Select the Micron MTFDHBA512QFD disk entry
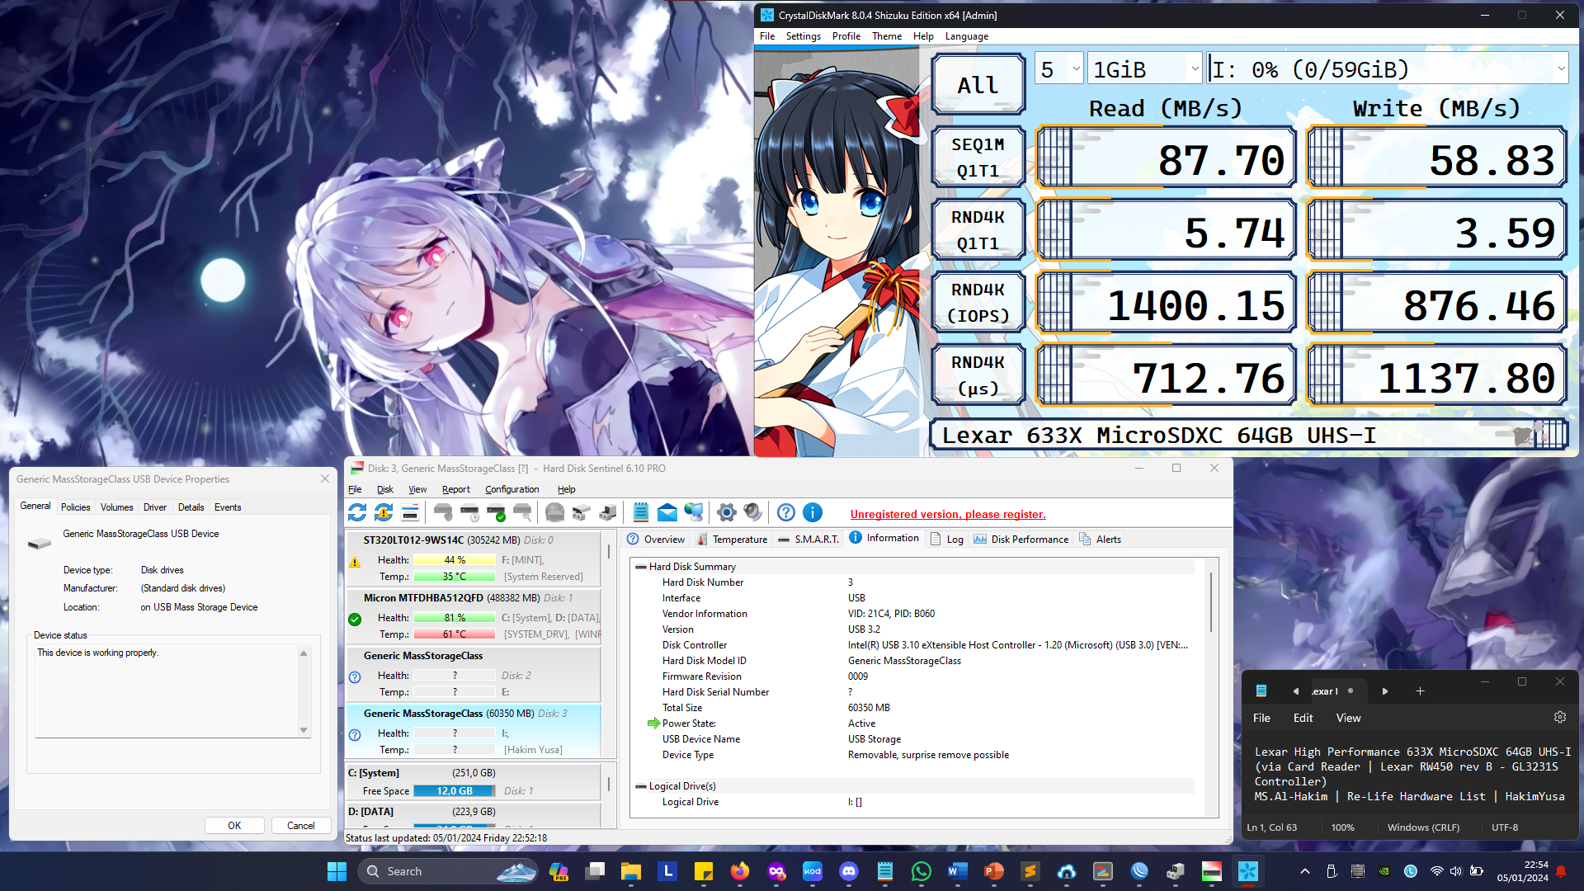1584x891 pixels. click(474, 616)
